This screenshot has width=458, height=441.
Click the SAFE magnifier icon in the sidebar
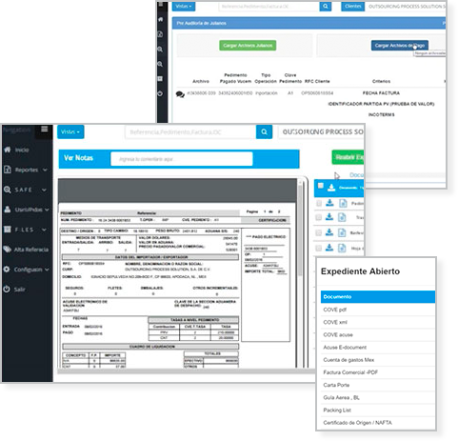[x=8, y=190]
